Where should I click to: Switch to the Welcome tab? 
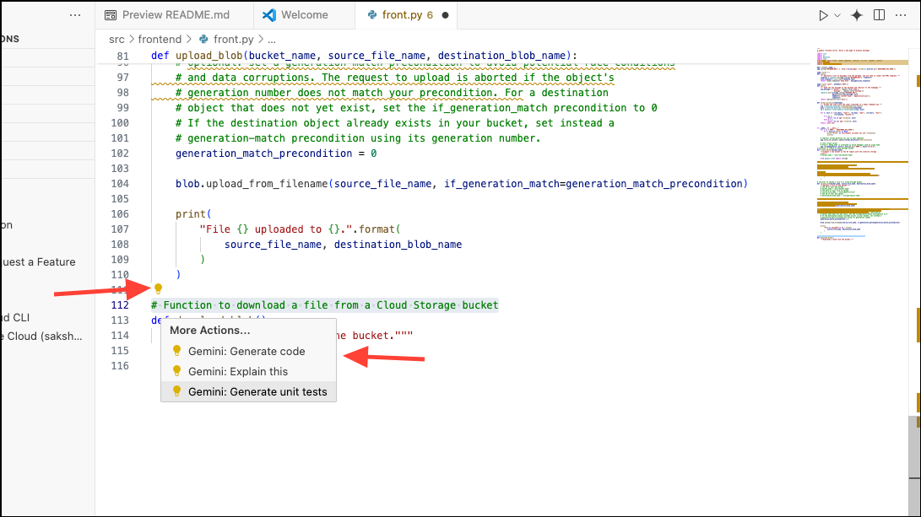tap(304, 15)
